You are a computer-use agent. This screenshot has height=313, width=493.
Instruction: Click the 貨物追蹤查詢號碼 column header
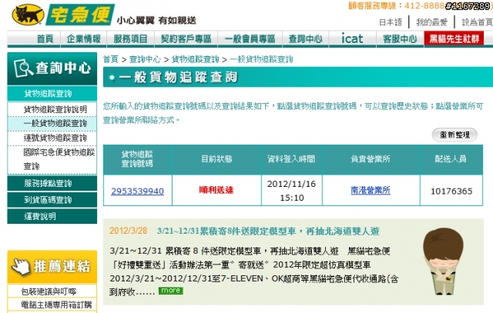point(137,159)
